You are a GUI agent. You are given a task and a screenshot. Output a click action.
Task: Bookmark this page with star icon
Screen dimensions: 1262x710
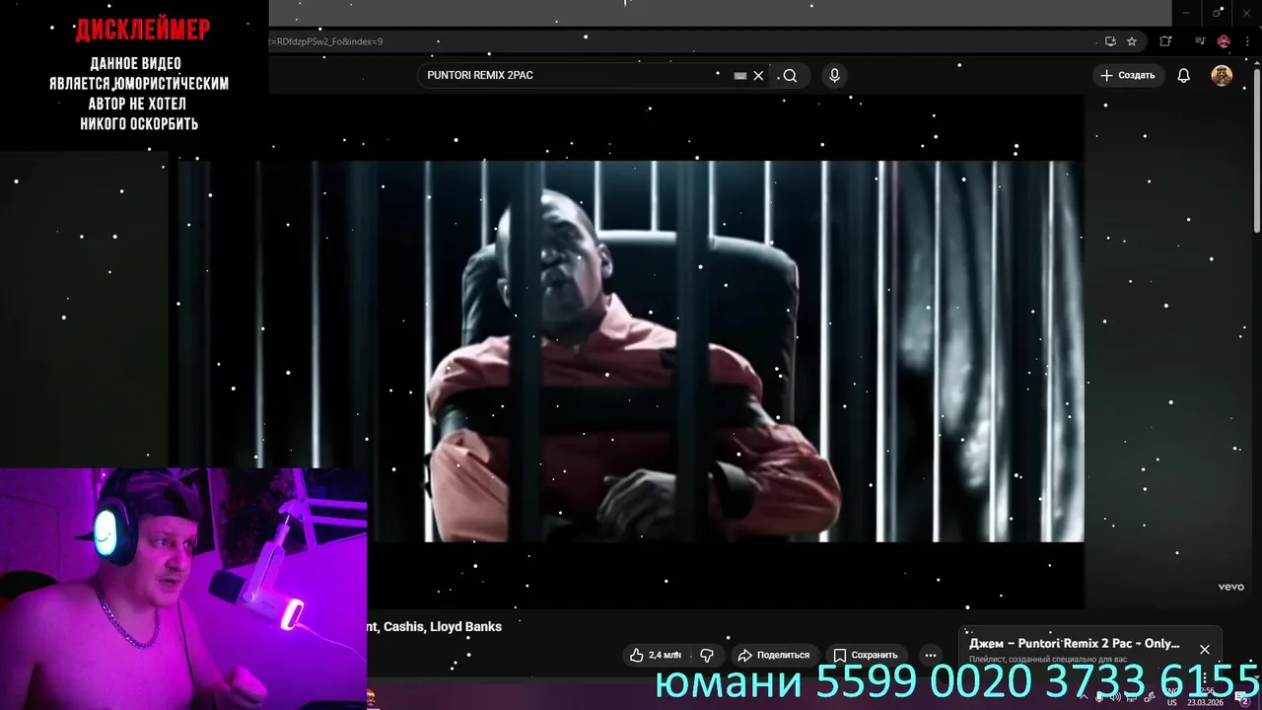1132,41
